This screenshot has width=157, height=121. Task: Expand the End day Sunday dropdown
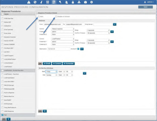(x=51, y=75)
